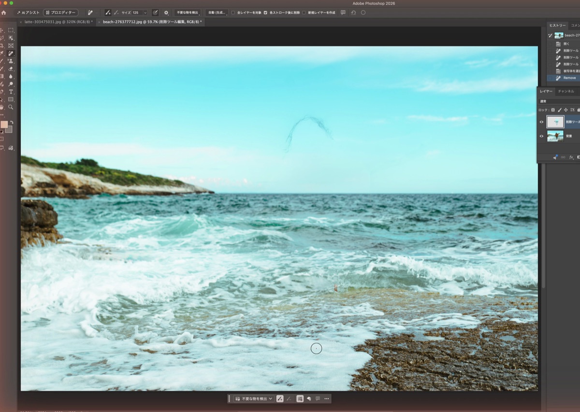
Task: Close the beach-276377712.jpg tab
Action: [99, 22]
